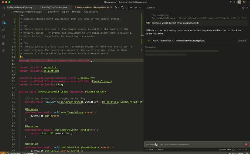Open the Claude 3.5 Sonnet model selector

coord(155,150)
